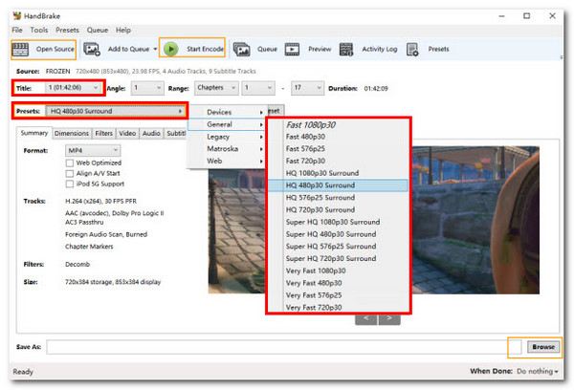Select the Fast 480p30 preset
574x390 pixels.
coord(339,137)
